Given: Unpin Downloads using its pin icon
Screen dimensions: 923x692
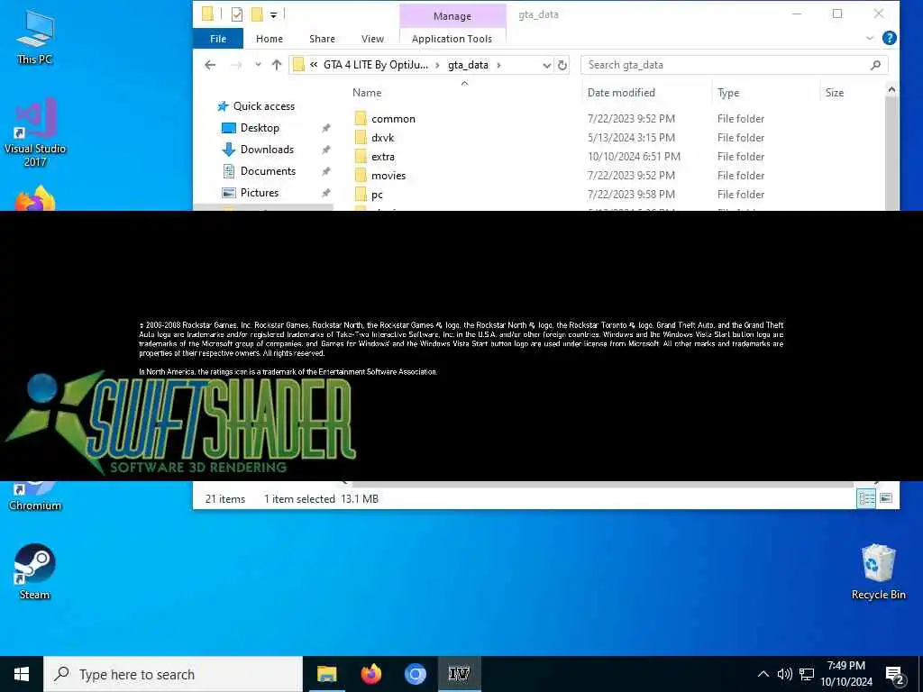Looking at the screenshot, I should click(325, 150).
